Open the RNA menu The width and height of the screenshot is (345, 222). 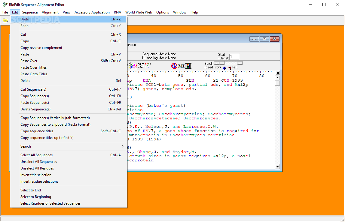click(118, 12)
